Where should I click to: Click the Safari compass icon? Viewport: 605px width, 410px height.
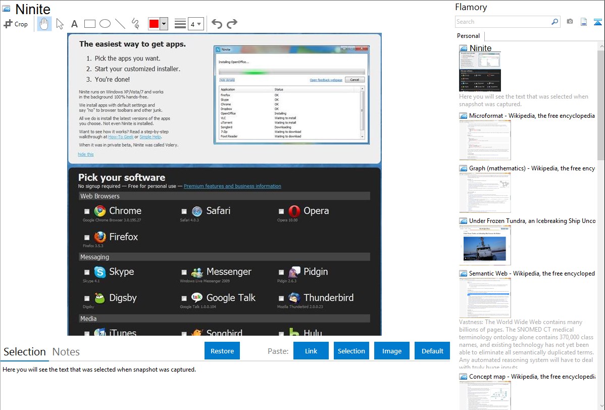pos(197,211)
